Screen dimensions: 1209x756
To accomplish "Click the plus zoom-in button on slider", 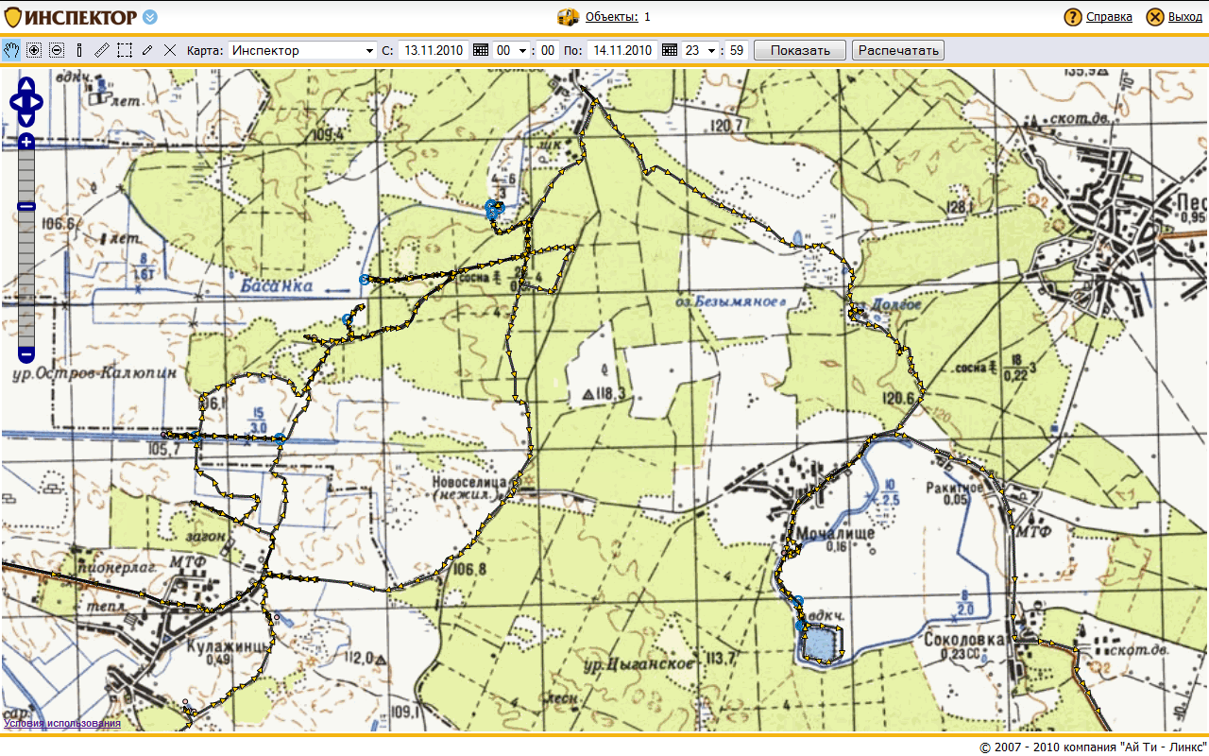I will (x=26, y=142).
